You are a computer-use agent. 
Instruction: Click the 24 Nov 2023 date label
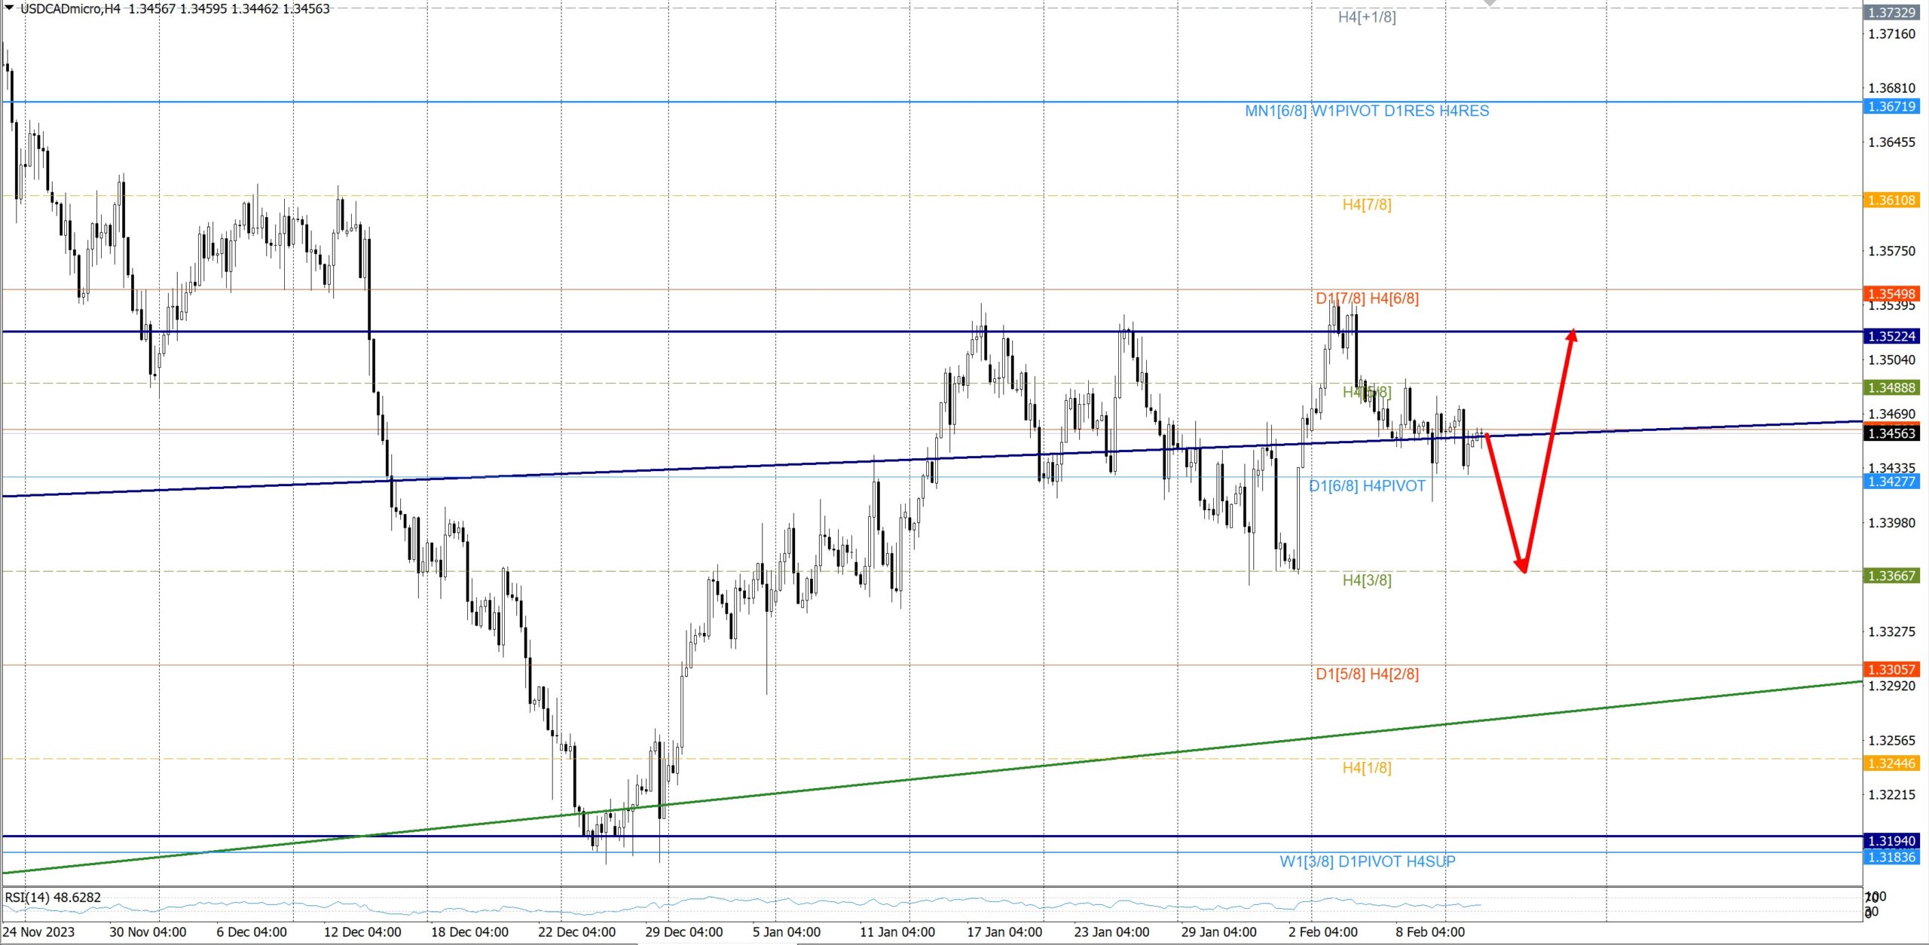[x=38, y=932]
